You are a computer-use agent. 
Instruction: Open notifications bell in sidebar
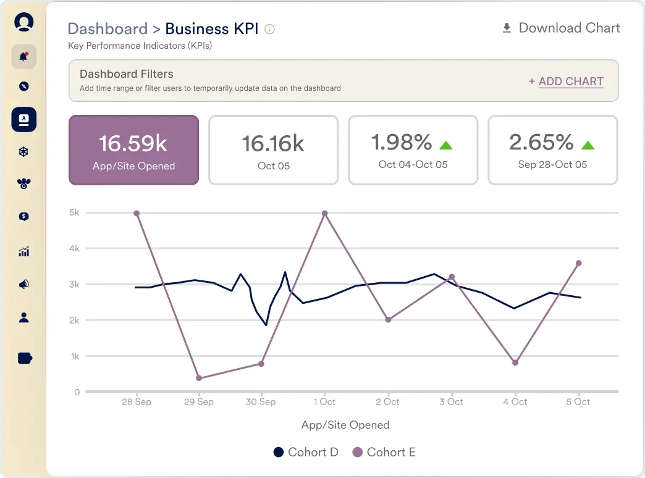pos(23,57)
